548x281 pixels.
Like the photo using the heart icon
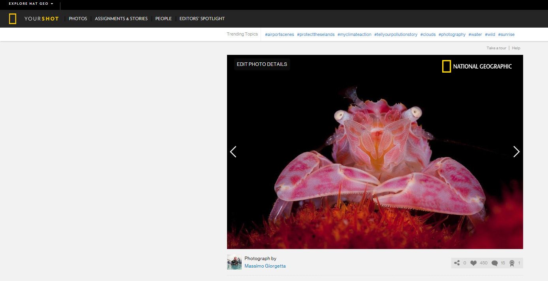pos(473,263)
